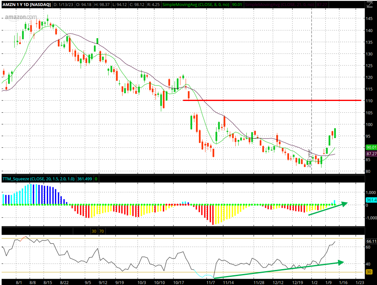The height and width of the screenshot is (285, 377).
Task: Click the AMZN 1 Y 1D [NASDAQ] symbol label
Action: [x=27, y=4]
